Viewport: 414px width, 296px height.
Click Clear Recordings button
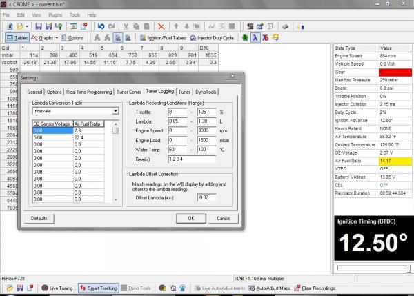pyautogui.click(x=315, y=288)
